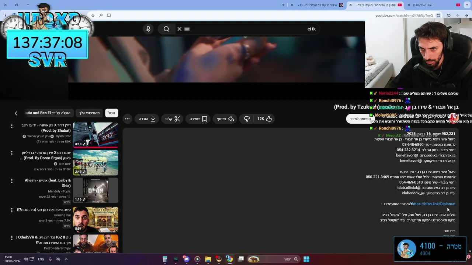Image resolution: width=472 pixels, height=265 pixels.
Task: Open Task View in taskbar
Action: click(x=241, y=259)
